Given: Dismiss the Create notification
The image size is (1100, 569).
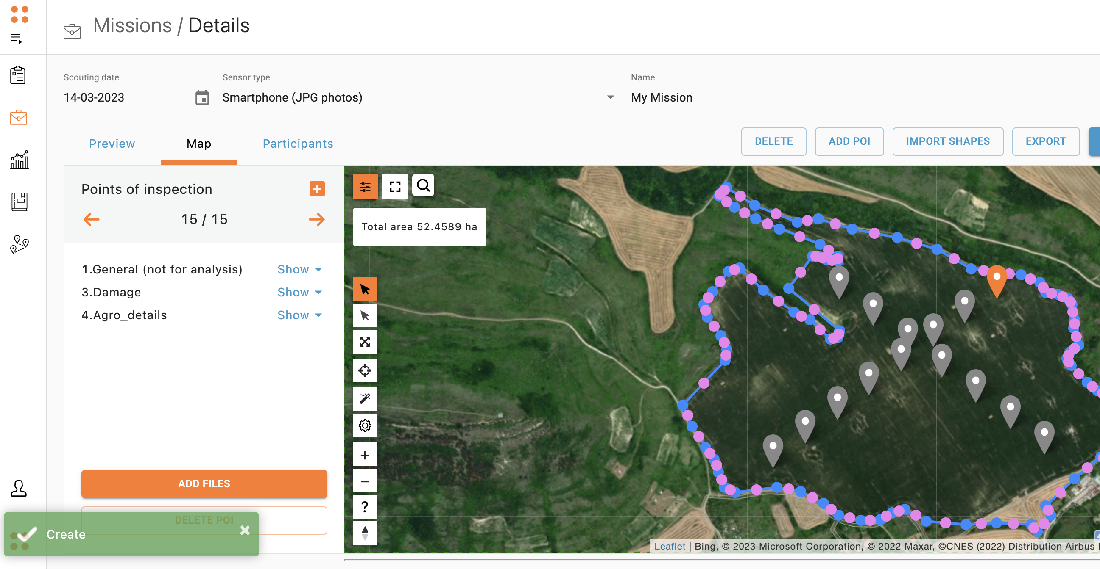Looking at the screenshot, I should [x=245, y=530].
